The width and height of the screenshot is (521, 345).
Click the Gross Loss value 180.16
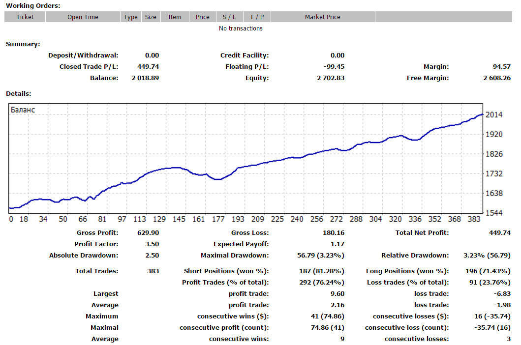click(x=334, y=233)
